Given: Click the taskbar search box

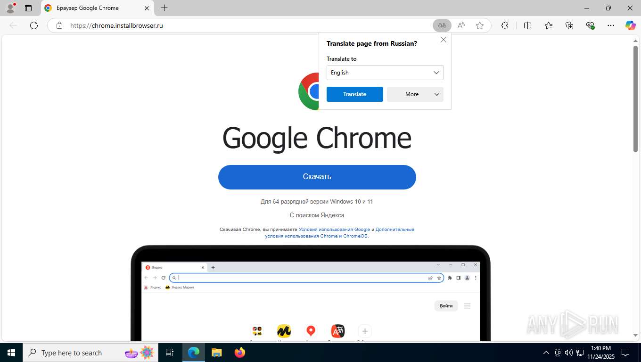Looking at the screenshot, I should click(x=90, y=353).
